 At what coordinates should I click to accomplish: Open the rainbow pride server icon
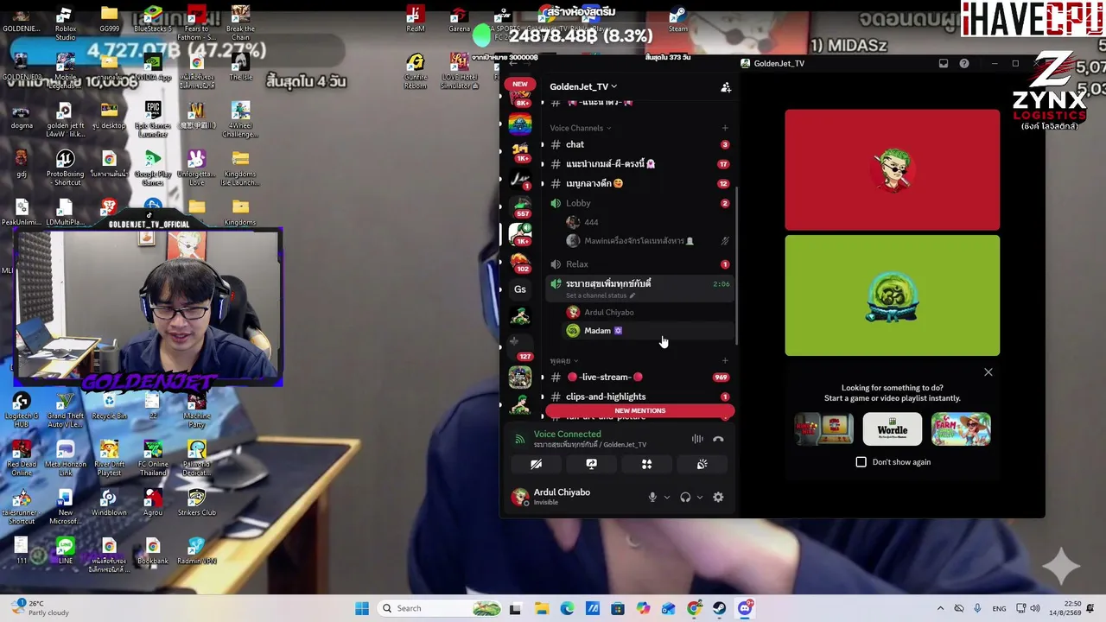[x=520, y=125]
